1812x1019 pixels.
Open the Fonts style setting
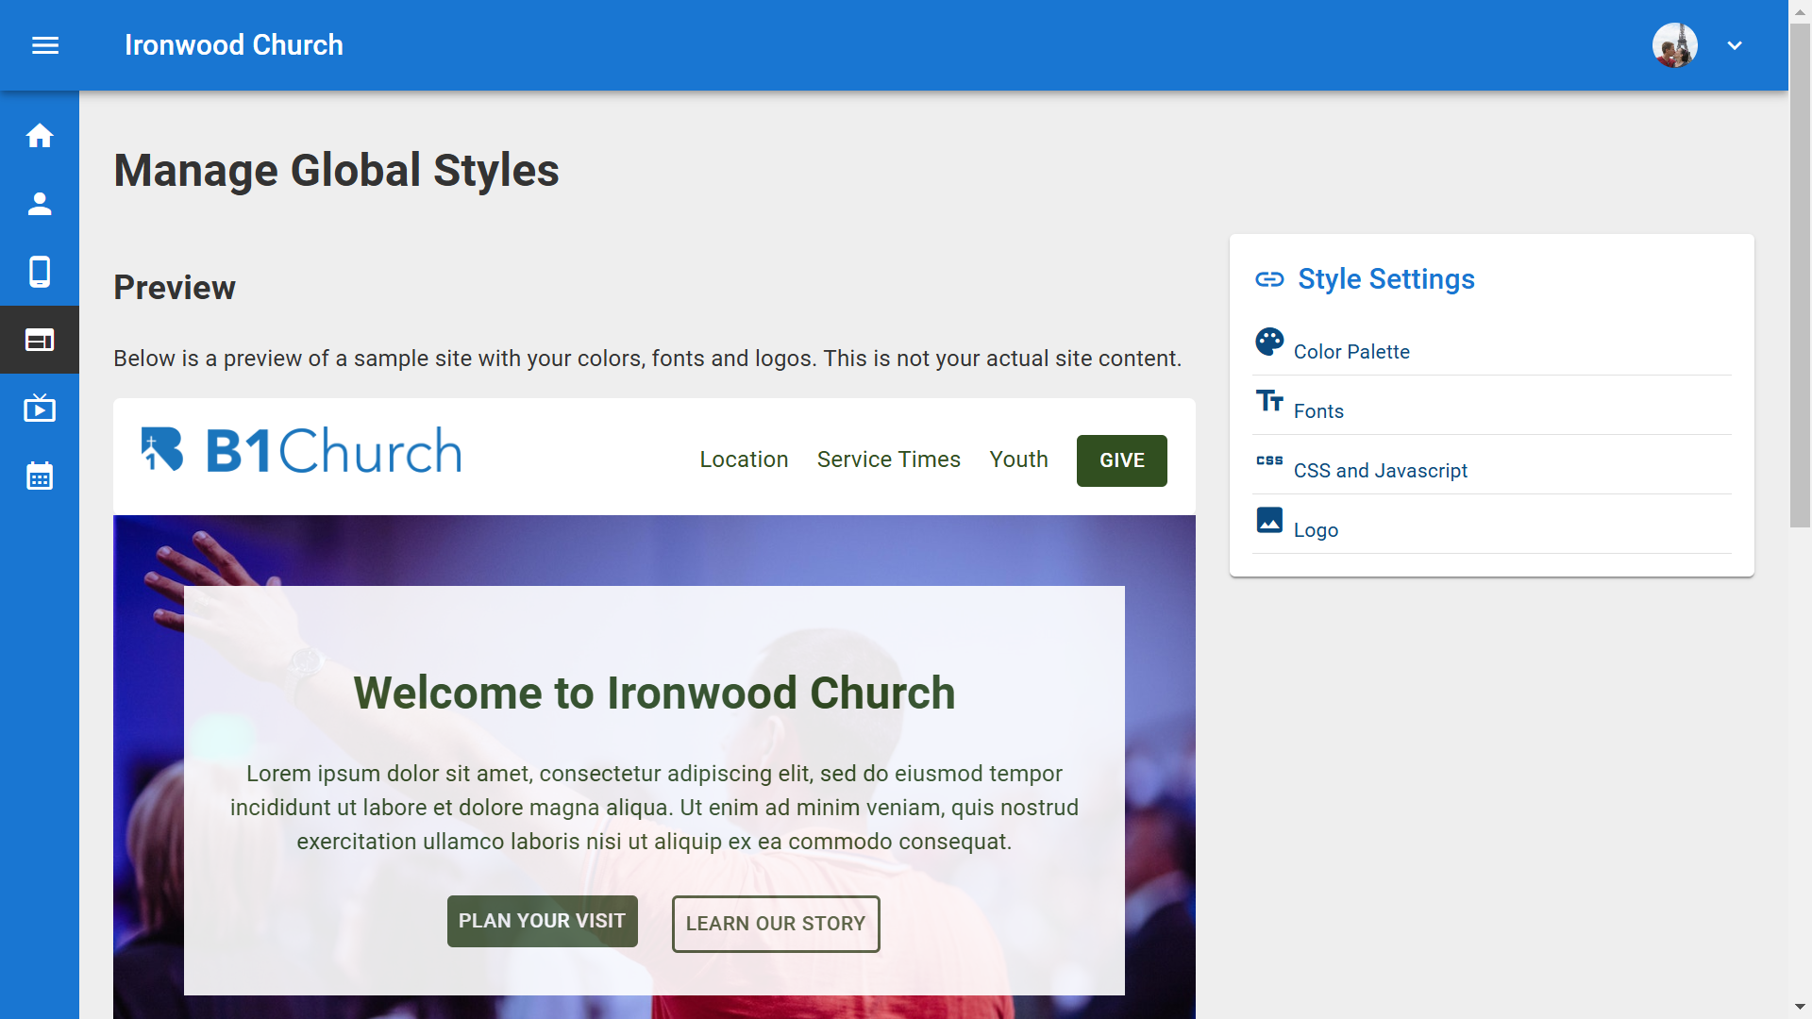pos(1318,411)
